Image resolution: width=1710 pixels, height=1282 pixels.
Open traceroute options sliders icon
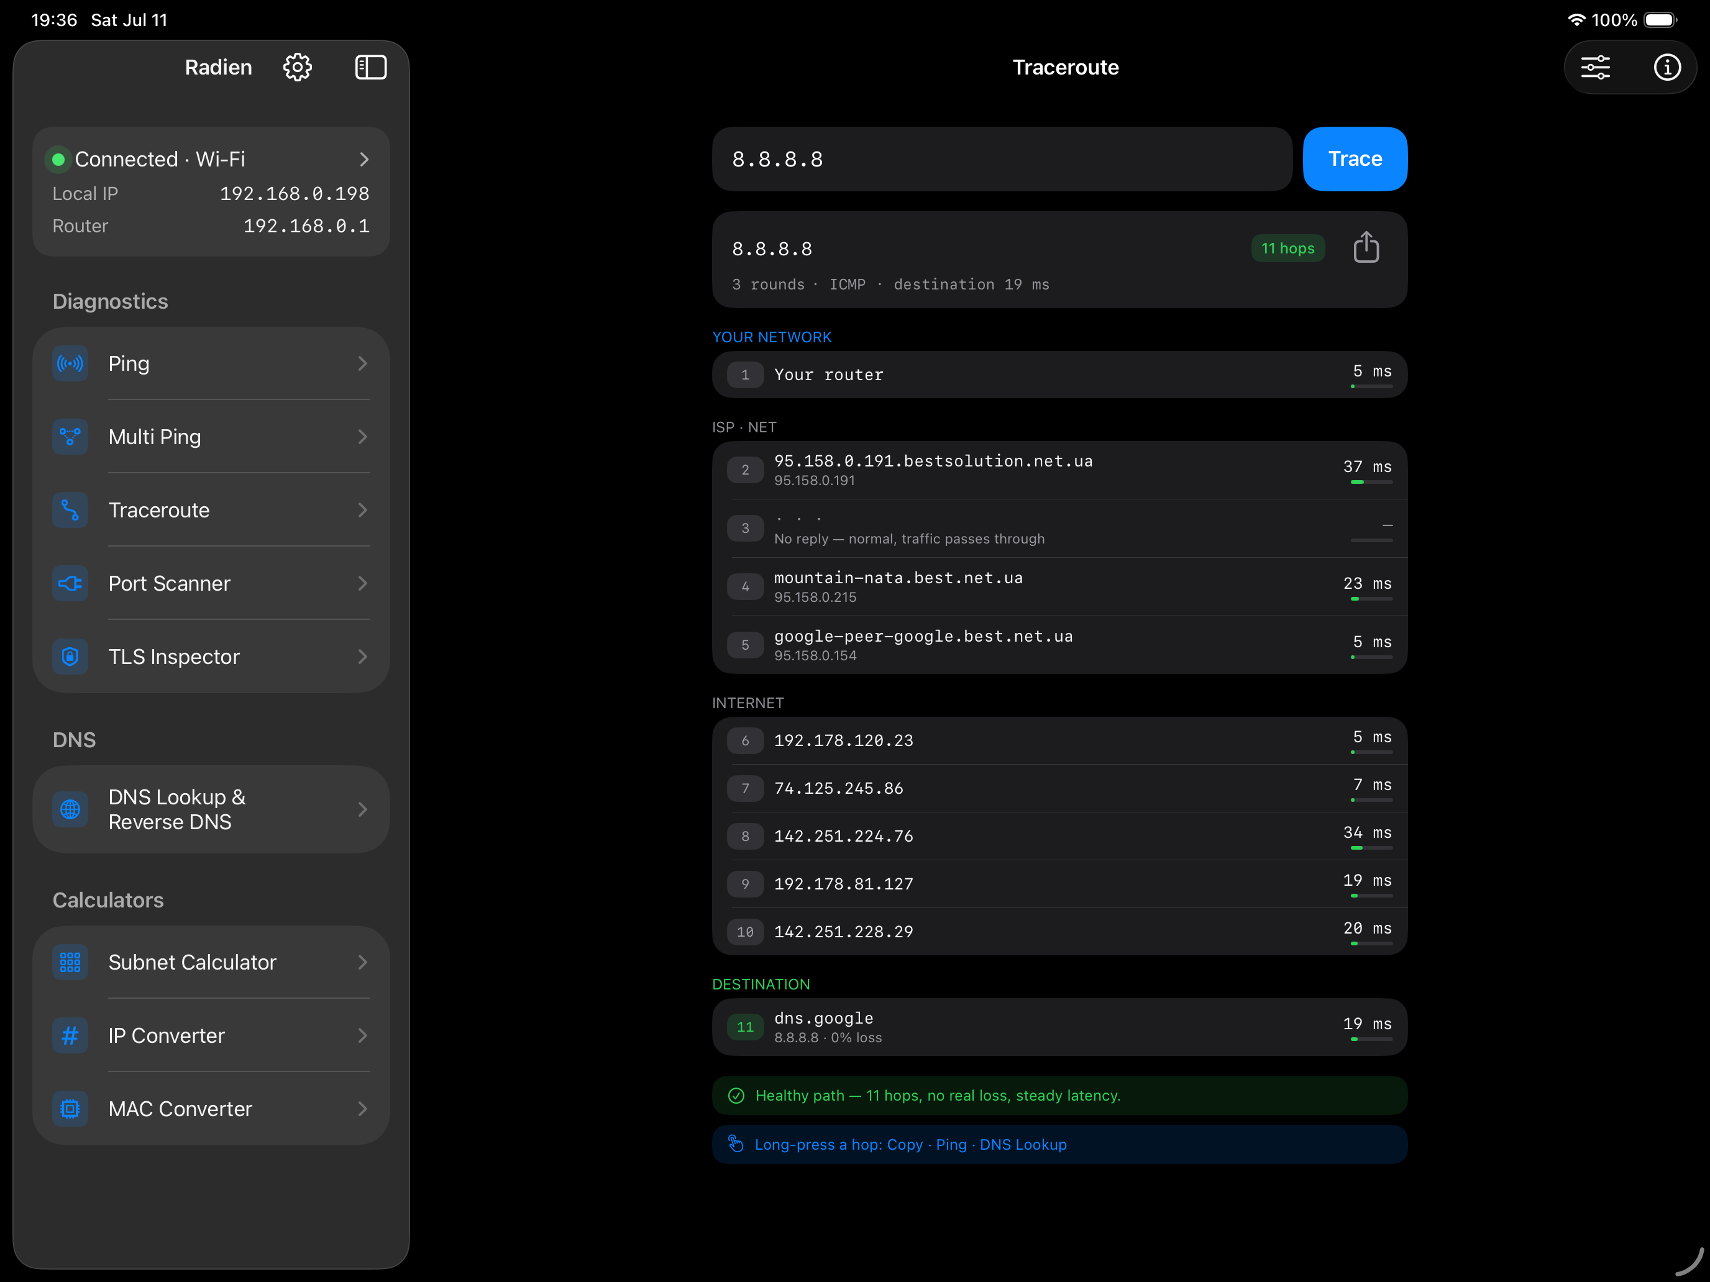[1596, 67]
